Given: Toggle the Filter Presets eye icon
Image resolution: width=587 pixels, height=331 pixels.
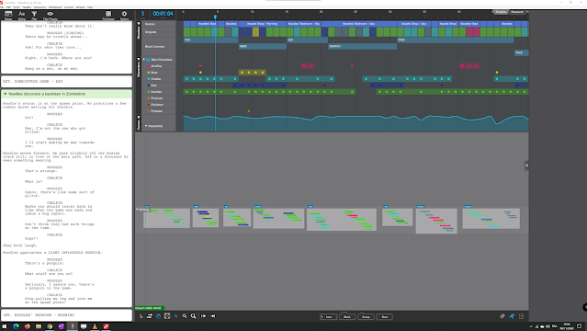Looking at the screenshot, I should (x=50, y=15).
